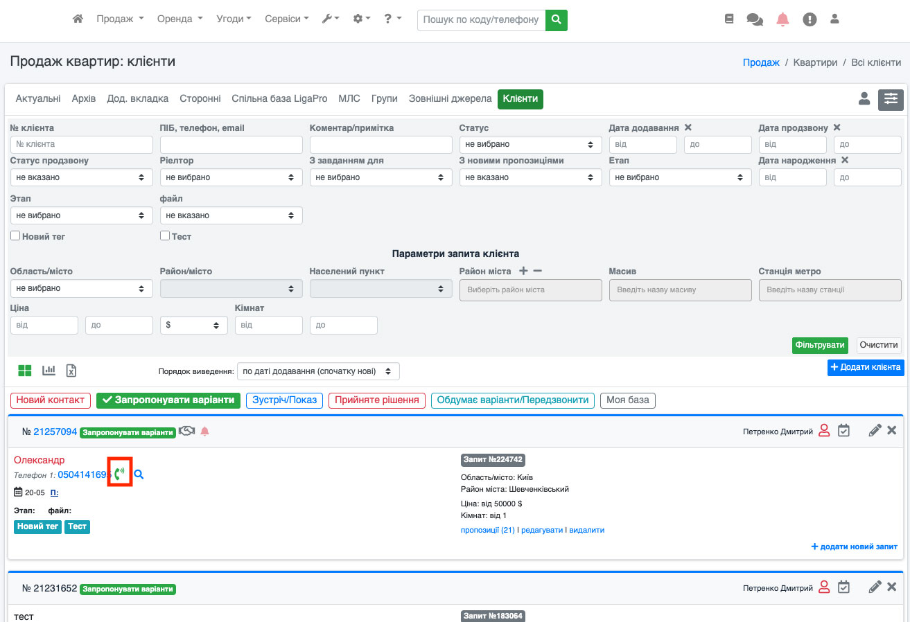Viewport: 910px width, 622px height.
Task: Check the Тест checkbox
Action: 165,236
